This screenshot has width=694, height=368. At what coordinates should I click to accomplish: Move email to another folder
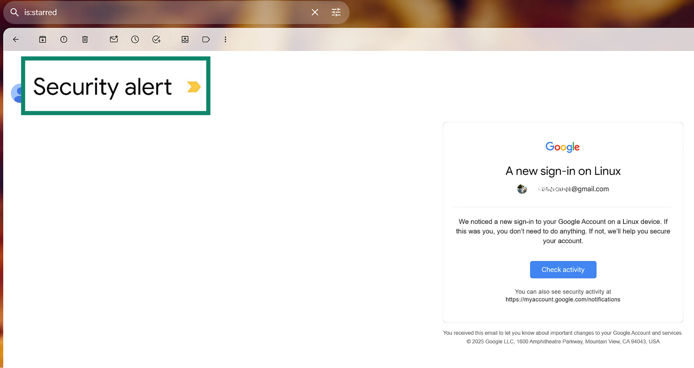tap(185, 39)
